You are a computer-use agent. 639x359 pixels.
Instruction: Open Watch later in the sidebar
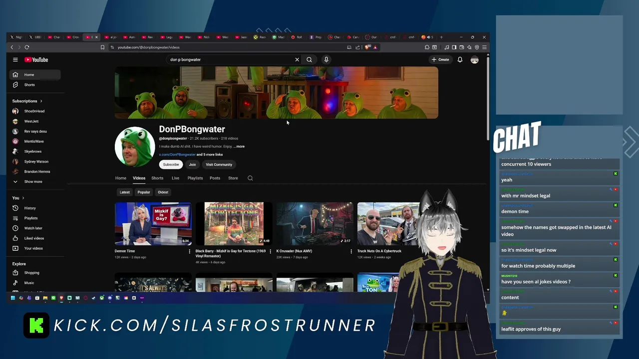point(35,228)
